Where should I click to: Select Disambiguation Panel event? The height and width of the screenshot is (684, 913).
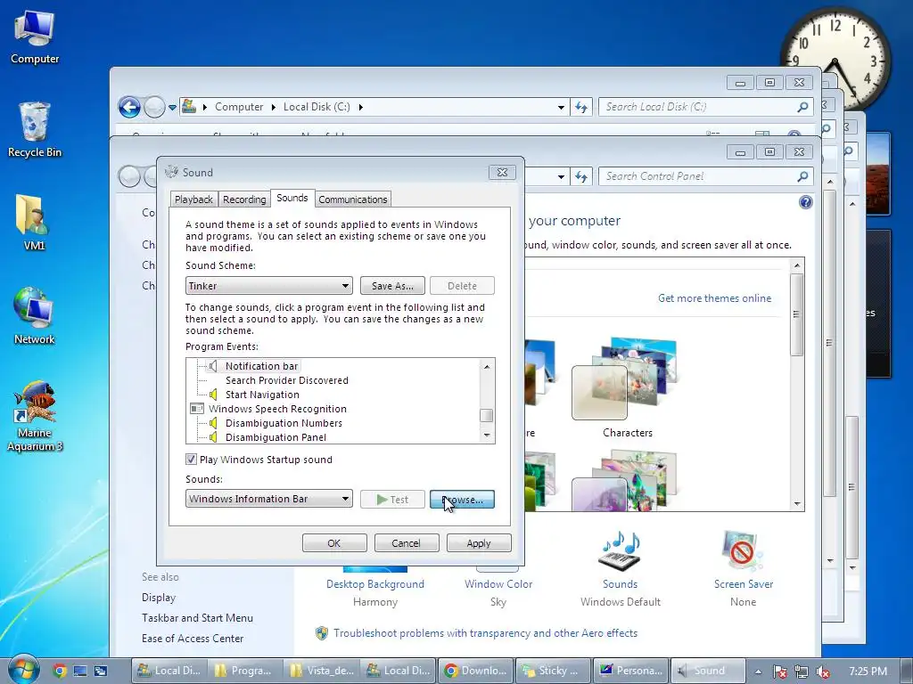pos(276,437)
